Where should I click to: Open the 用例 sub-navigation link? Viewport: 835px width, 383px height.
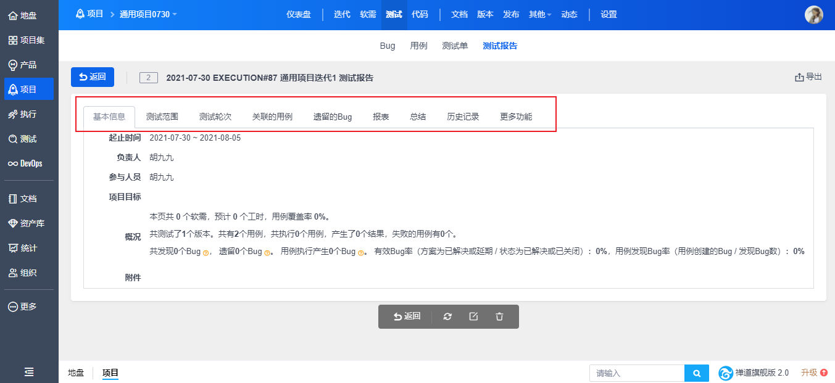(418, 46)
